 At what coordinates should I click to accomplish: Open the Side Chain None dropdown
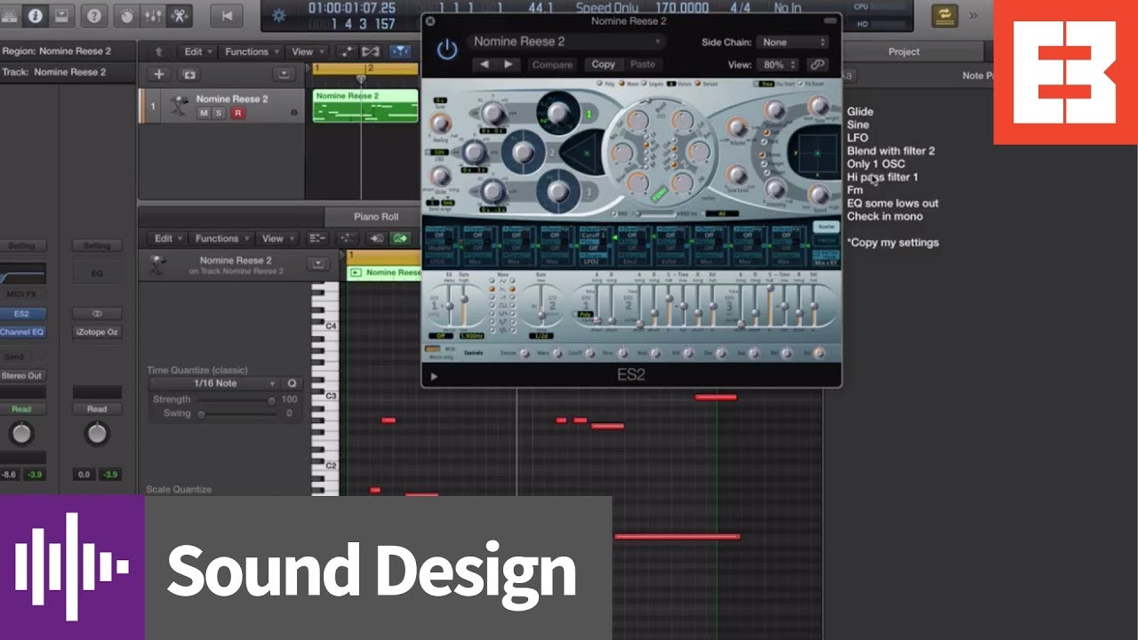coord(792,42)
